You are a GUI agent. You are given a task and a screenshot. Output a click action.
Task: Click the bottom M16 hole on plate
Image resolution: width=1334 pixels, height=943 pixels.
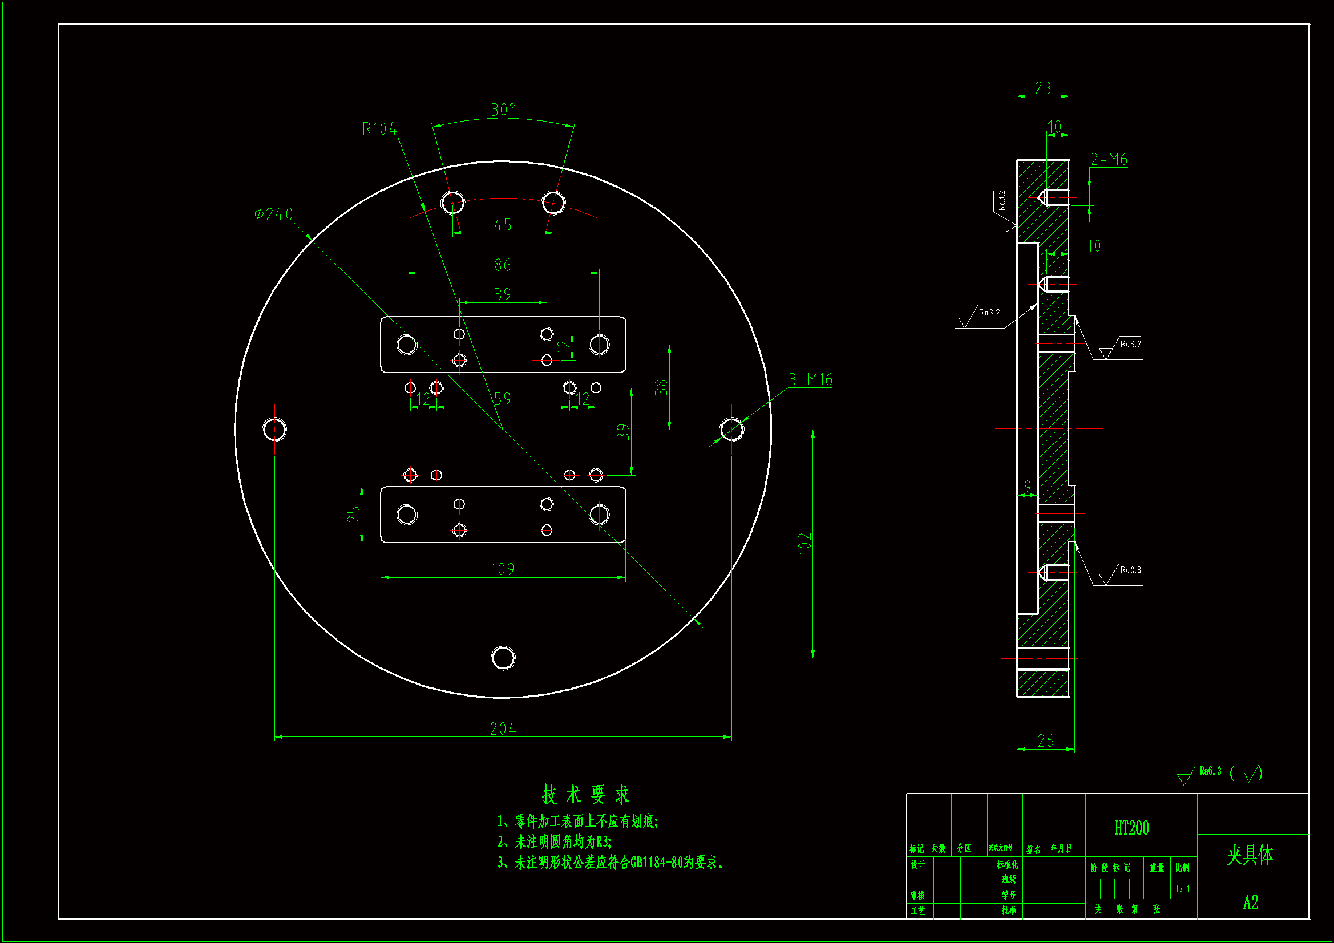pyautogui.click(x=503, y=658)
